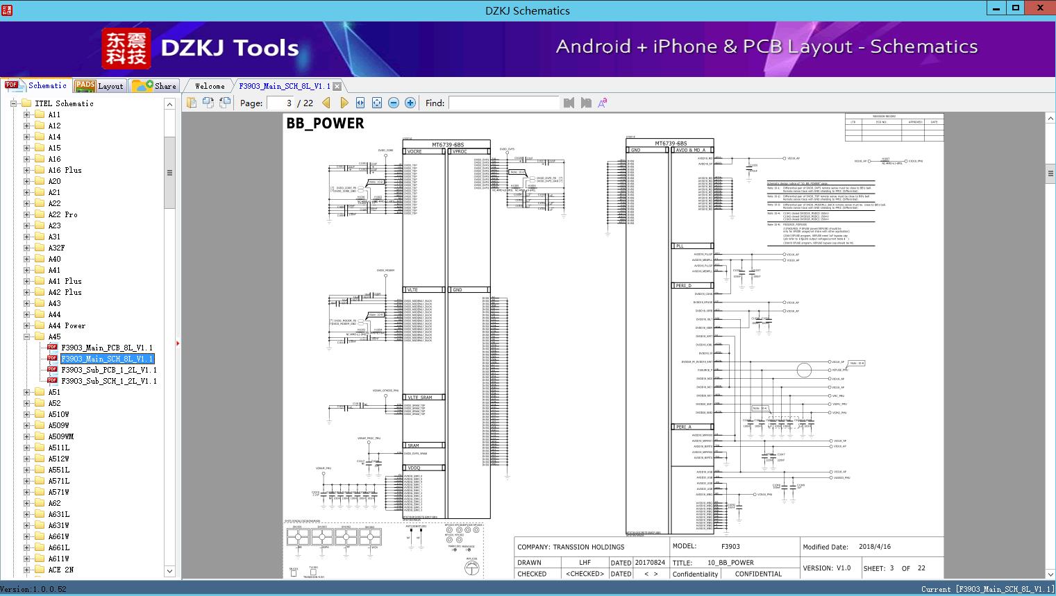Select the A23 tree folder

click(x=54, y=225)
